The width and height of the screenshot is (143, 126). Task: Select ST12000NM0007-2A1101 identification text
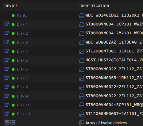[114, 114]
